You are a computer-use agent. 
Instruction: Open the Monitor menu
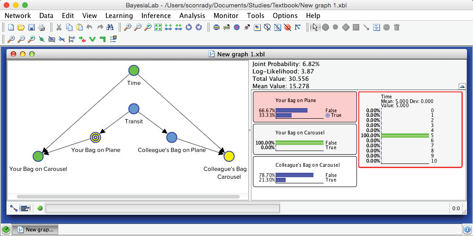click(x=226, y=16)
